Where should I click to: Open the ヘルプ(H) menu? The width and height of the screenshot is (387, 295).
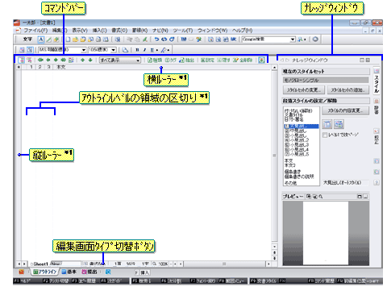click(242, 31)
